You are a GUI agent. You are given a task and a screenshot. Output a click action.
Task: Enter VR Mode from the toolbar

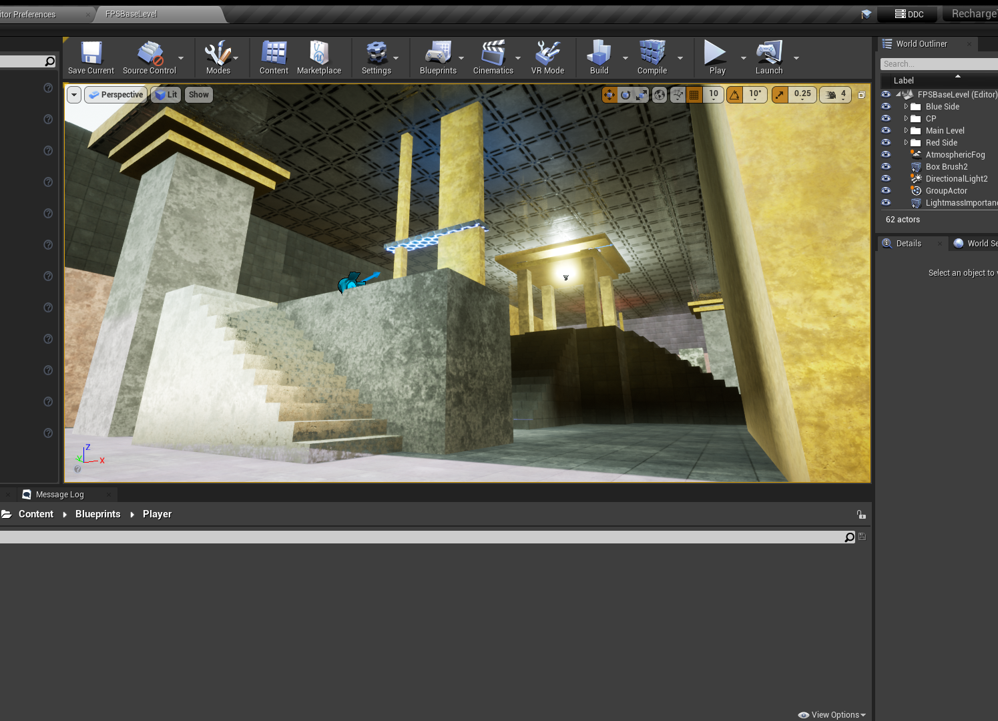pos(547,57)
